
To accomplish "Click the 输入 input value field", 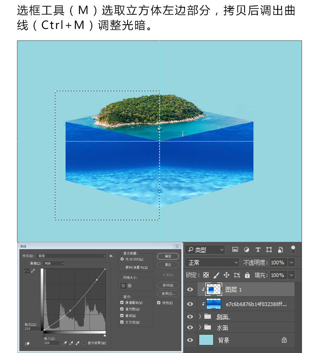I will 52,343.
